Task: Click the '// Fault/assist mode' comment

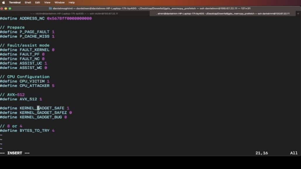Action: tap(25, 45)
